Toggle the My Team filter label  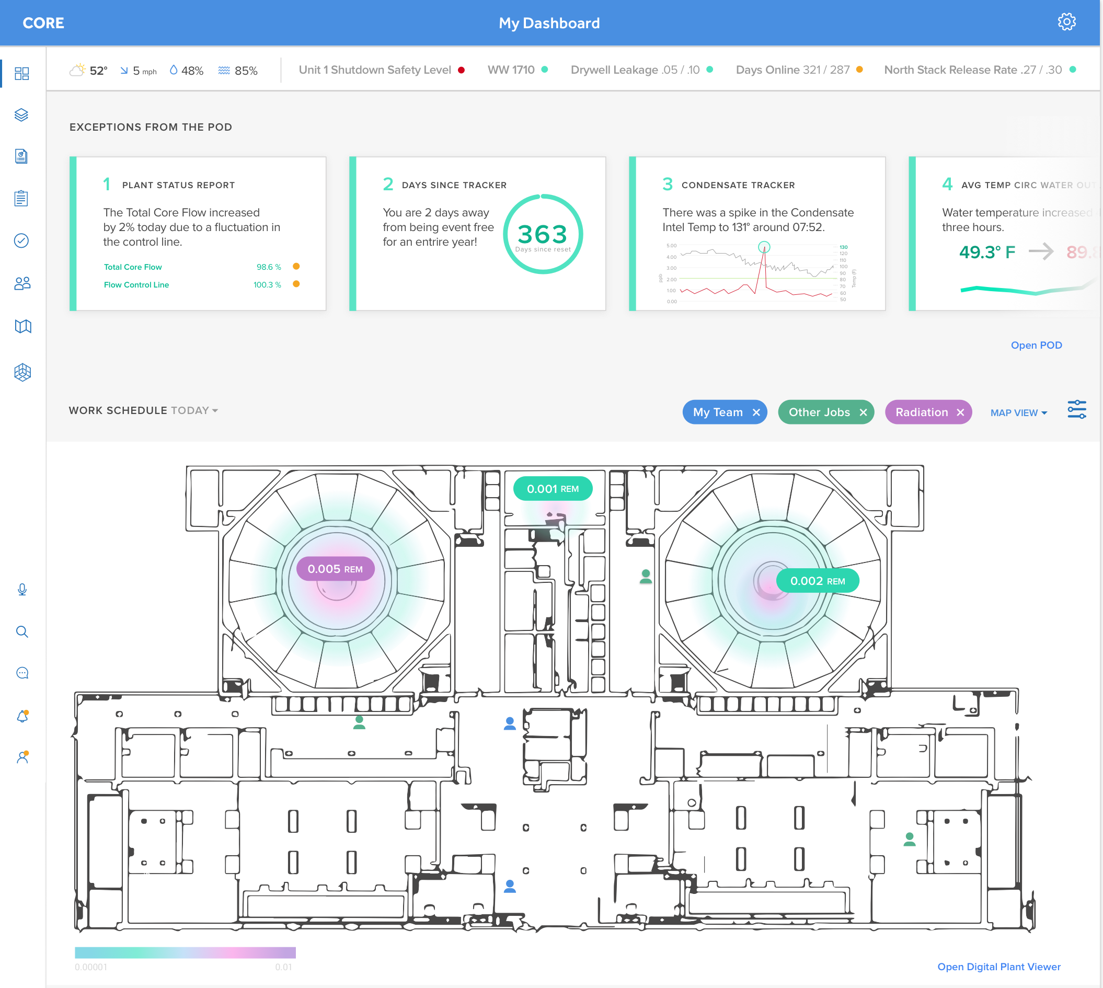(x=718, y=412)
